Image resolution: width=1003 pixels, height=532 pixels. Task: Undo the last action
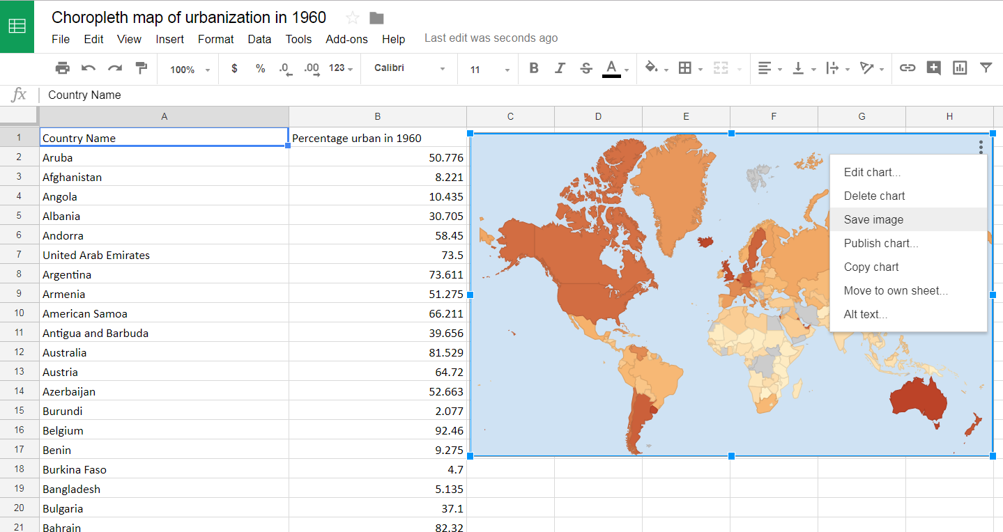pyautogui.click(x=89, y=68)
